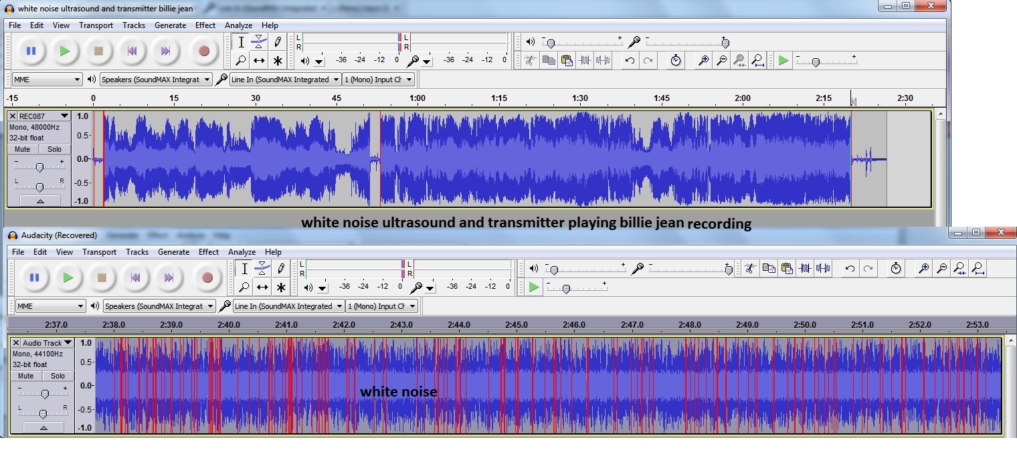Click Zoom In magnifier in top window toolbar

click(x=703, y=61)
